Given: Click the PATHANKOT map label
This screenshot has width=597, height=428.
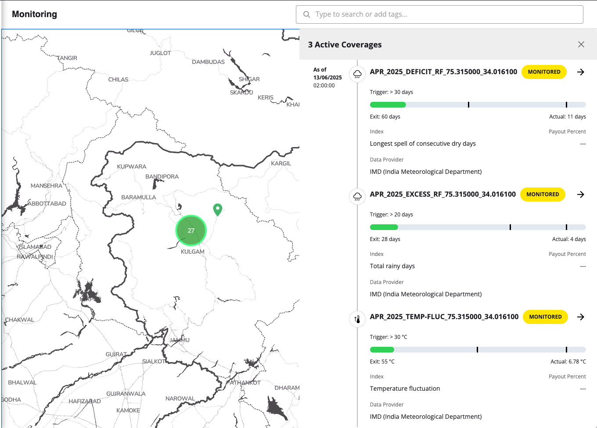Looking at the screenshot, I should tap(243, 383).
